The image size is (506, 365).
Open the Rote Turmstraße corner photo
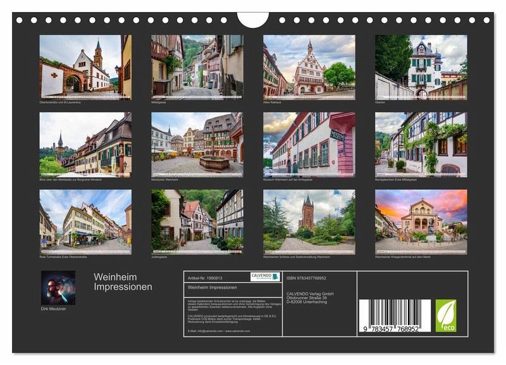85,222
